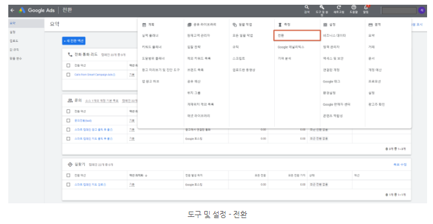433x224 pixels.
Task: Open 모든 일괄 작업 menu item
Action: click(243, 35)
